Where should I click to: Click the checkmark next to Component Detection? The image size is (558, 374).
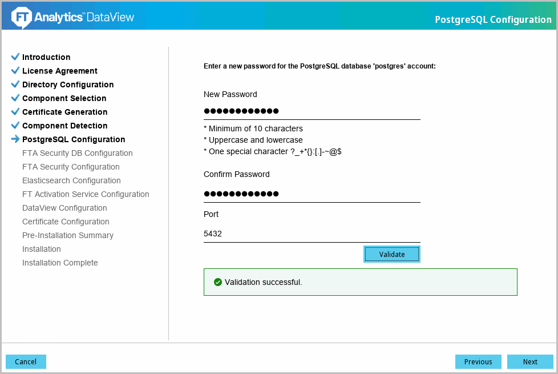(15, 126)
